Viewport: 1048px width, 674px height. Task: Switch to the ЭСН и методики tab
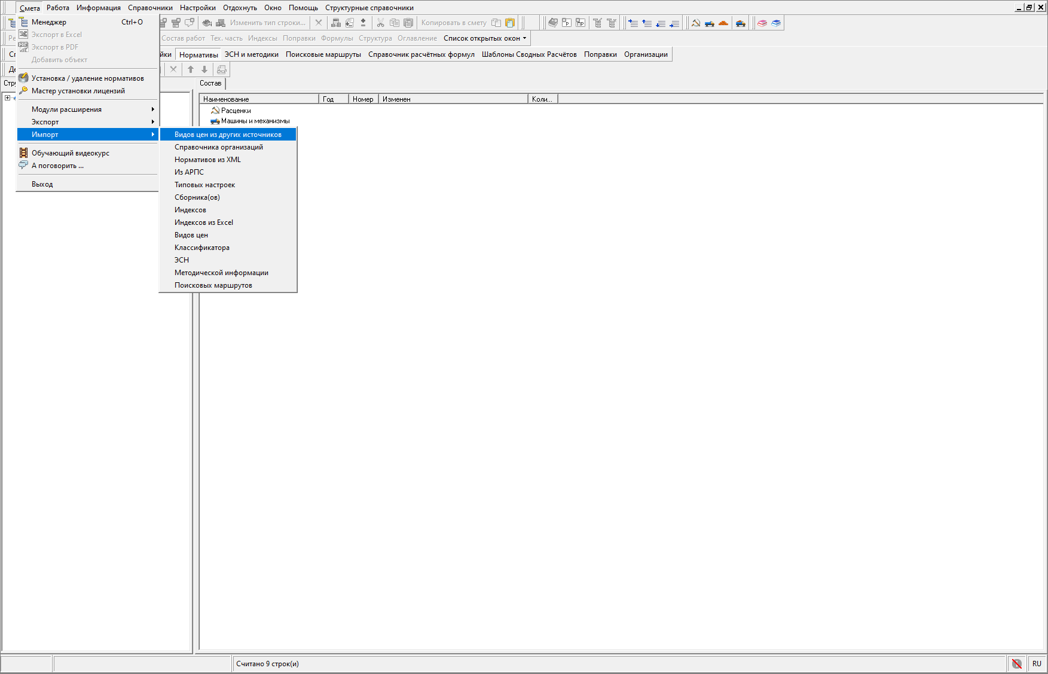pos(252,54)
